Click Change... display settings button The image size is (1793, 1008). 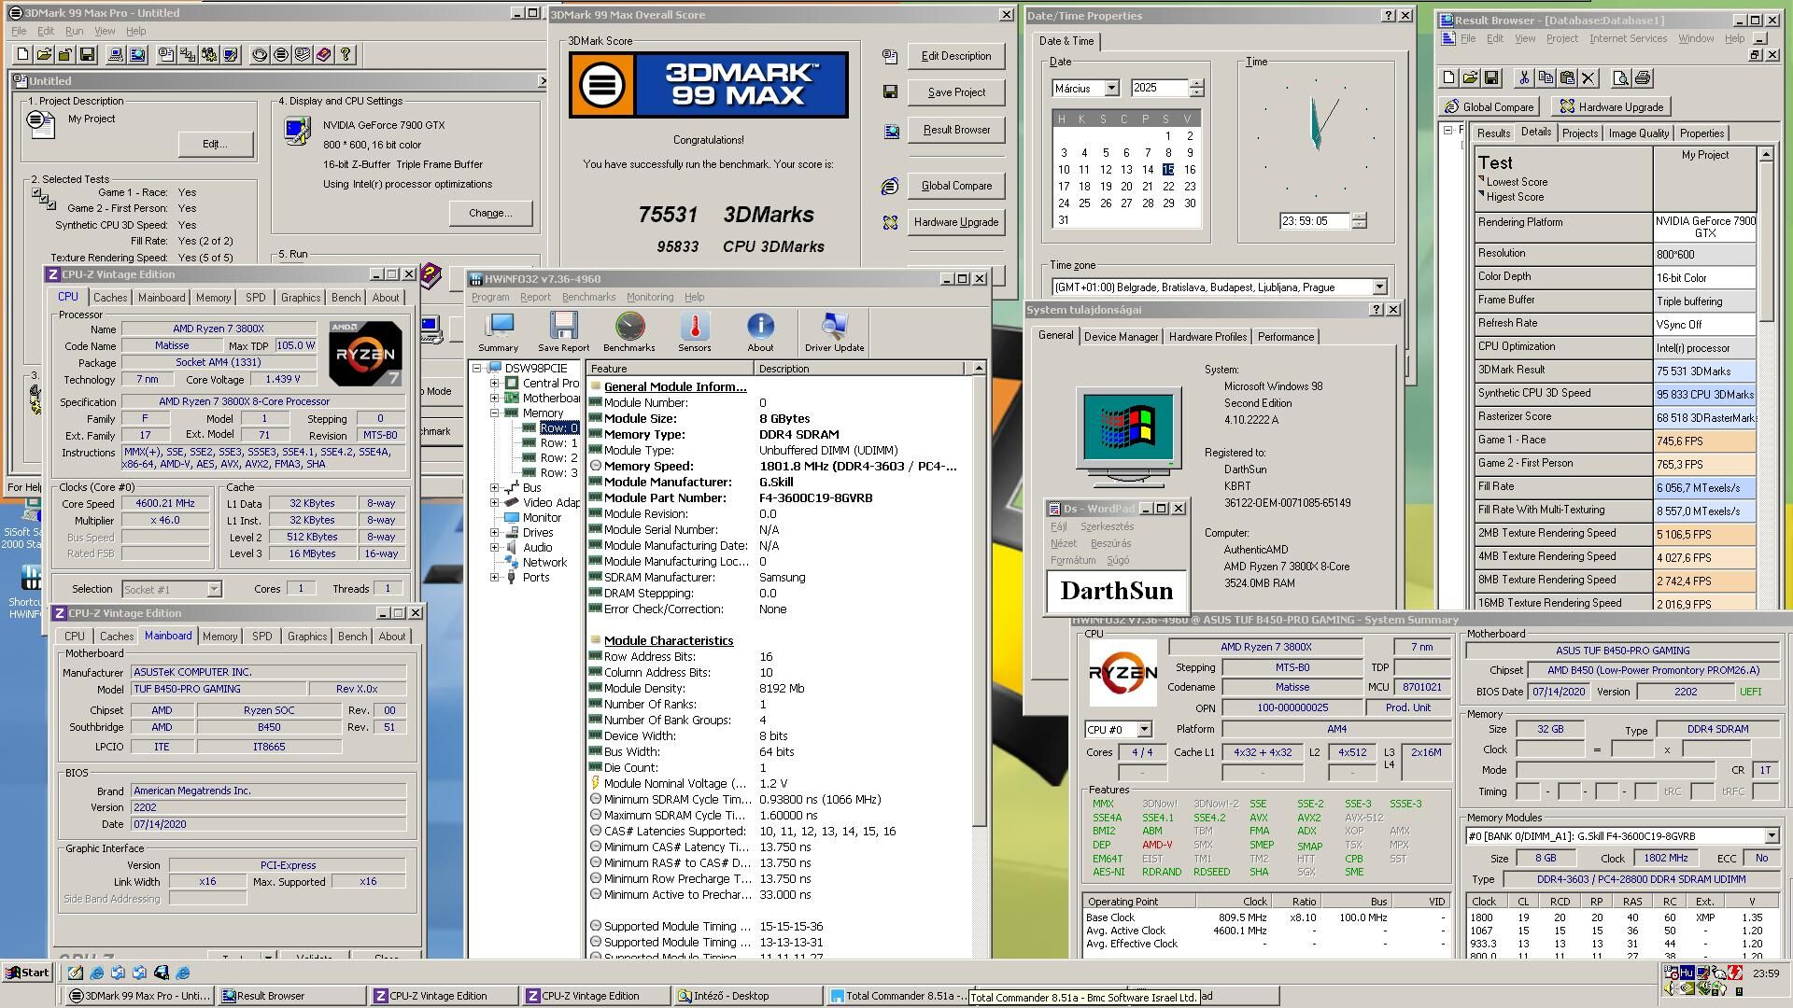[x=490, y=213]
